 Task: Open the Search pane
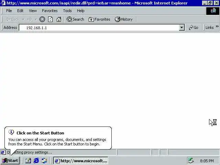[x=75, y=19]
